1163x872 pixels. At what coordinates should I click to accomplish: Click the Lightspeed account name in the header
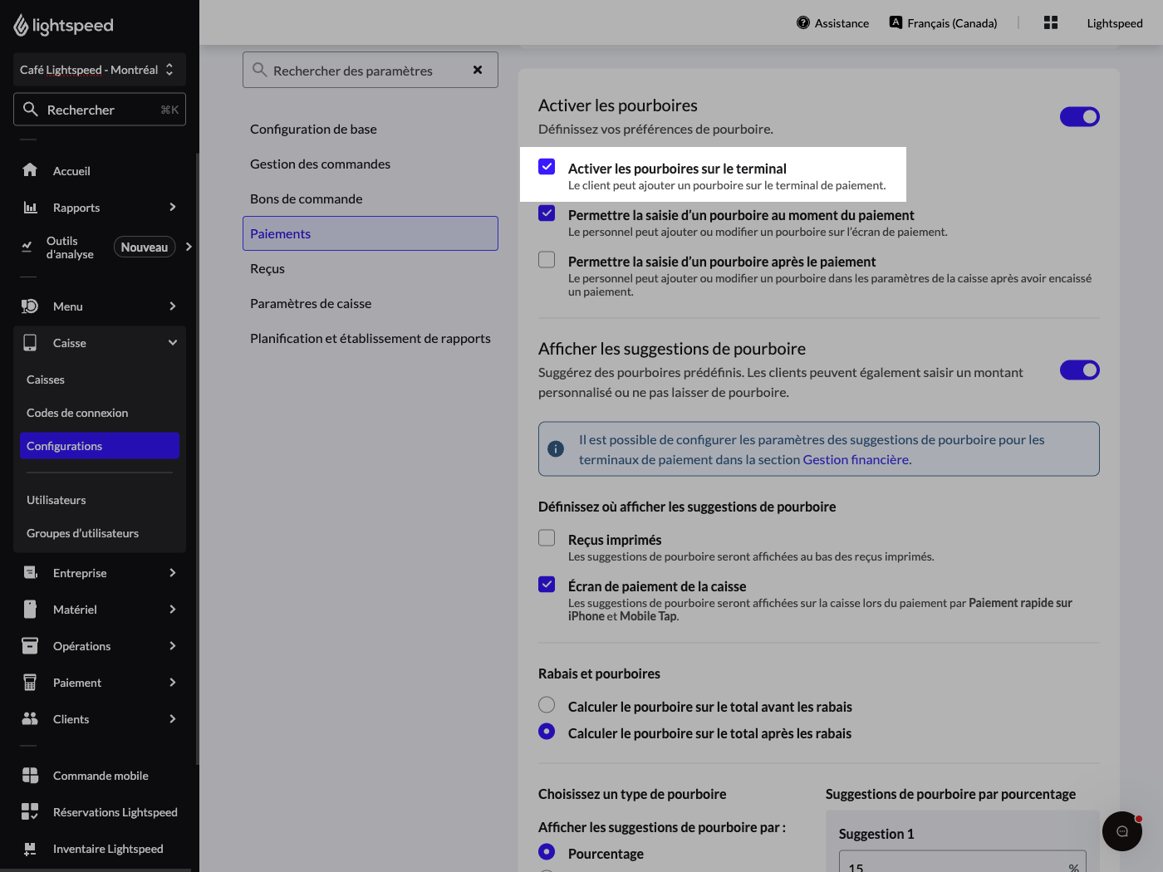[x=1115, y=23]
